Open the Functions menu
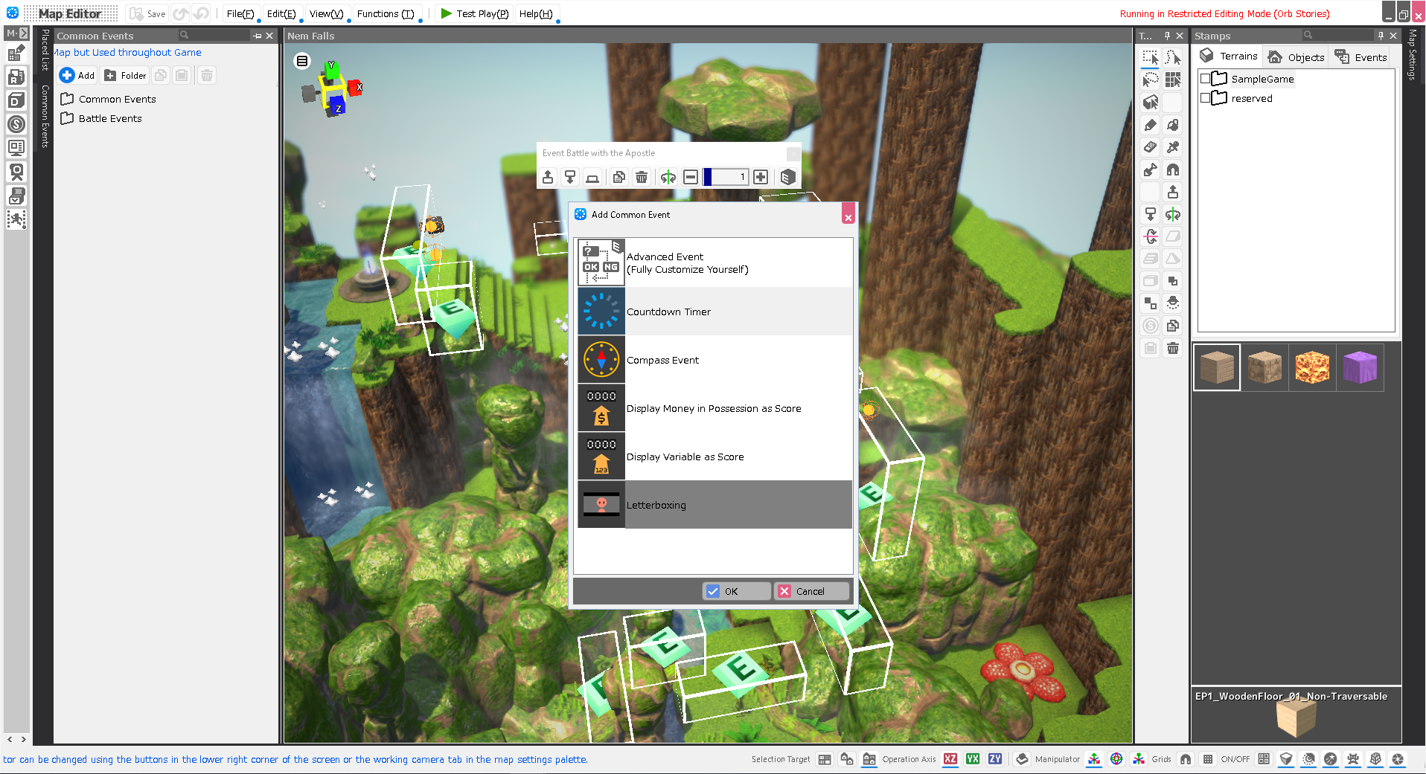This screenshot has height=774, width=1426. (385, 13)
